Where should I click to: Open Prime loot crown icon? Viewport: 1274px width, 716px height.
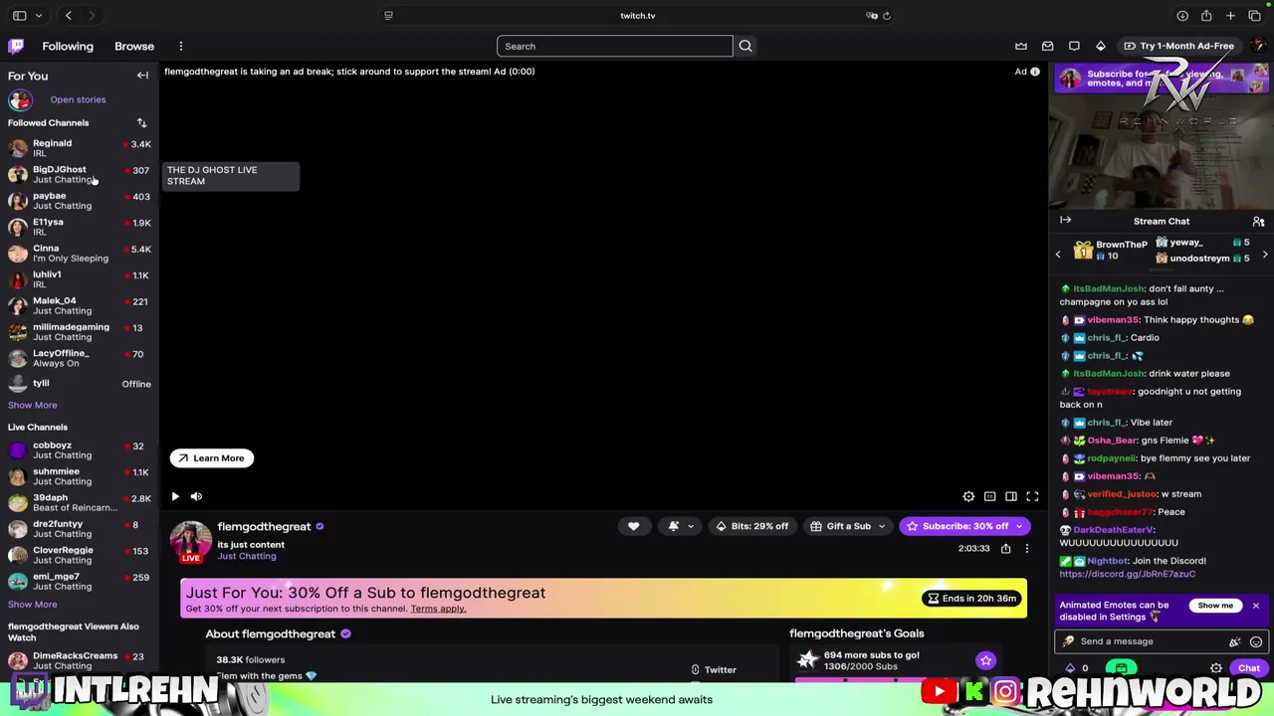tap(1021, 46)
